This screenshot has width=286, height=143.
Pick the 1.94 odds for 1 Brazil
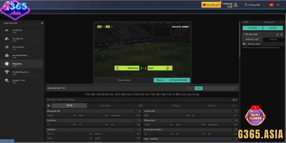point(74,115)
